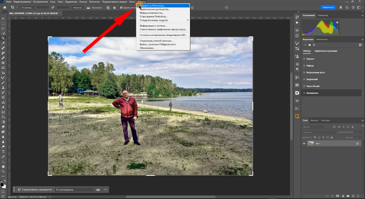The width and height of the screenshot is (365, 199).
Task: Click the layer search Вид field
Action: [x=313, y=127]
